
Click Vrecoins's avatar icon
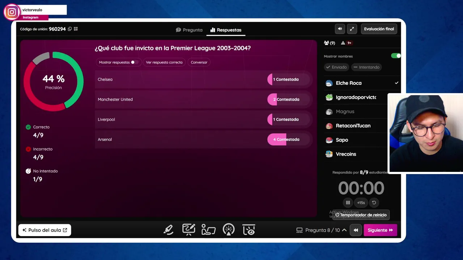coord(329,154)
